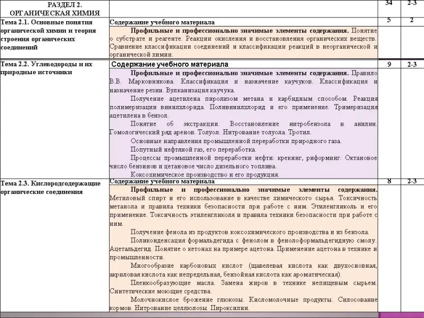Click the paragraph about субстрате и реагенте
This screenshot has height=318, width=424.
(x=243, y=42)
